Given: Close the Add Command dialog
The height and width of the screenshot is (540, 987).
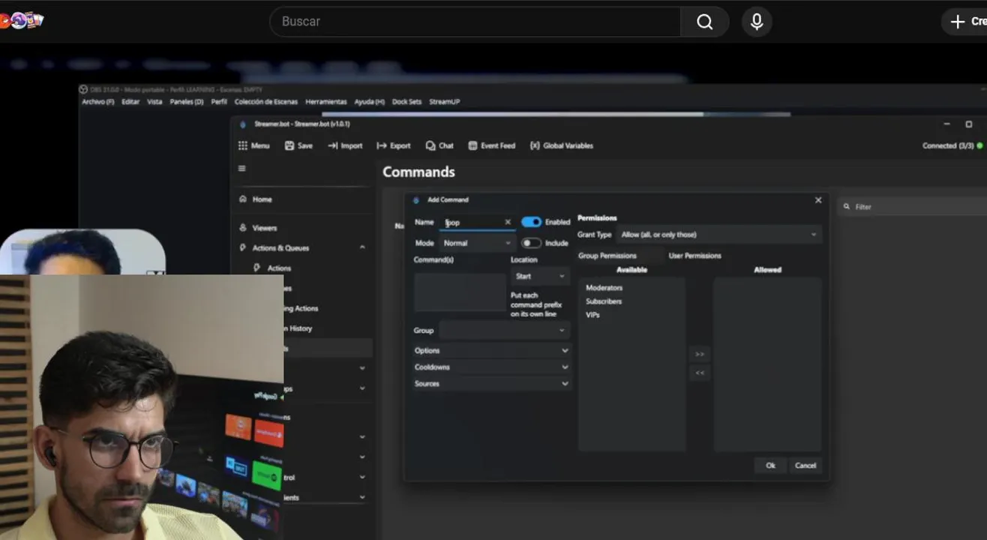Looking at the screenshot, I should pos(818,199).
